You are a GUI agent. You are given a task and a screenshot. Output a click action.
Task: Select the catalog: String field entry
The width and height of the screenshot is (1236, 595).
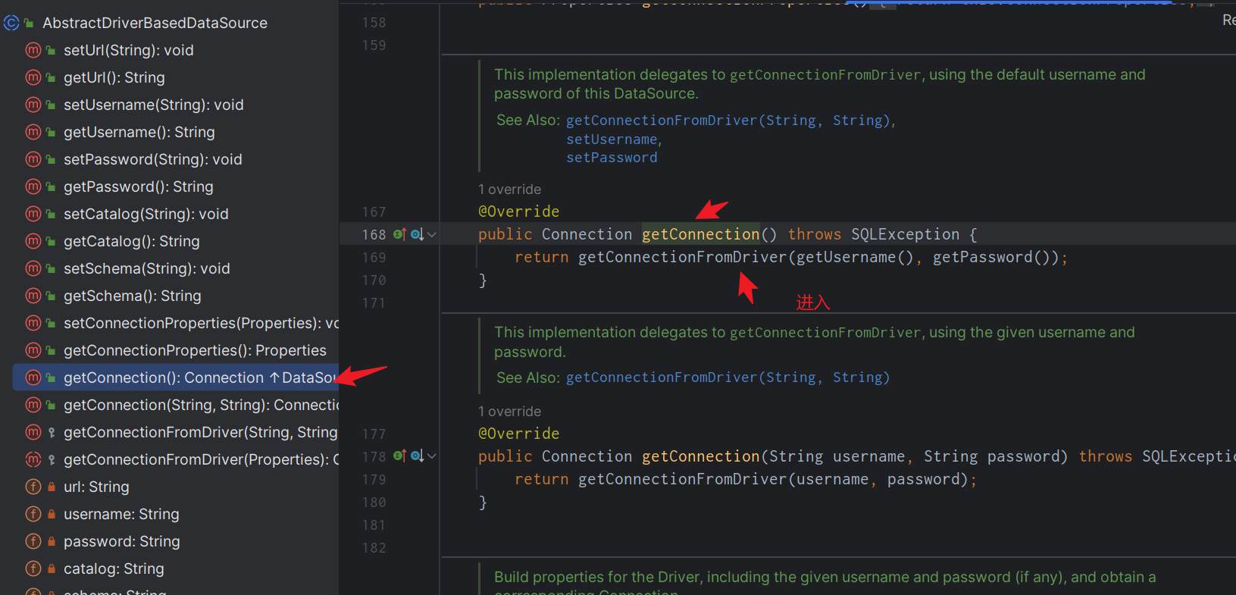[x=114, y=569]
